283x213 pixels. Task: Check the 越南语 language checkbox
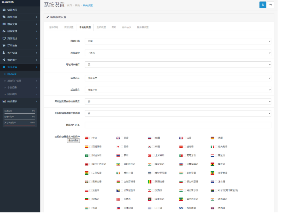(x=185, y=147)
